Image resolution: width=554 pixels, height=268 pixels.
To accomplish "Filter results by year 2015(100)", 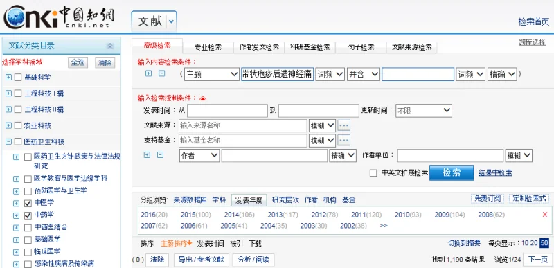I will coord(195,215).
